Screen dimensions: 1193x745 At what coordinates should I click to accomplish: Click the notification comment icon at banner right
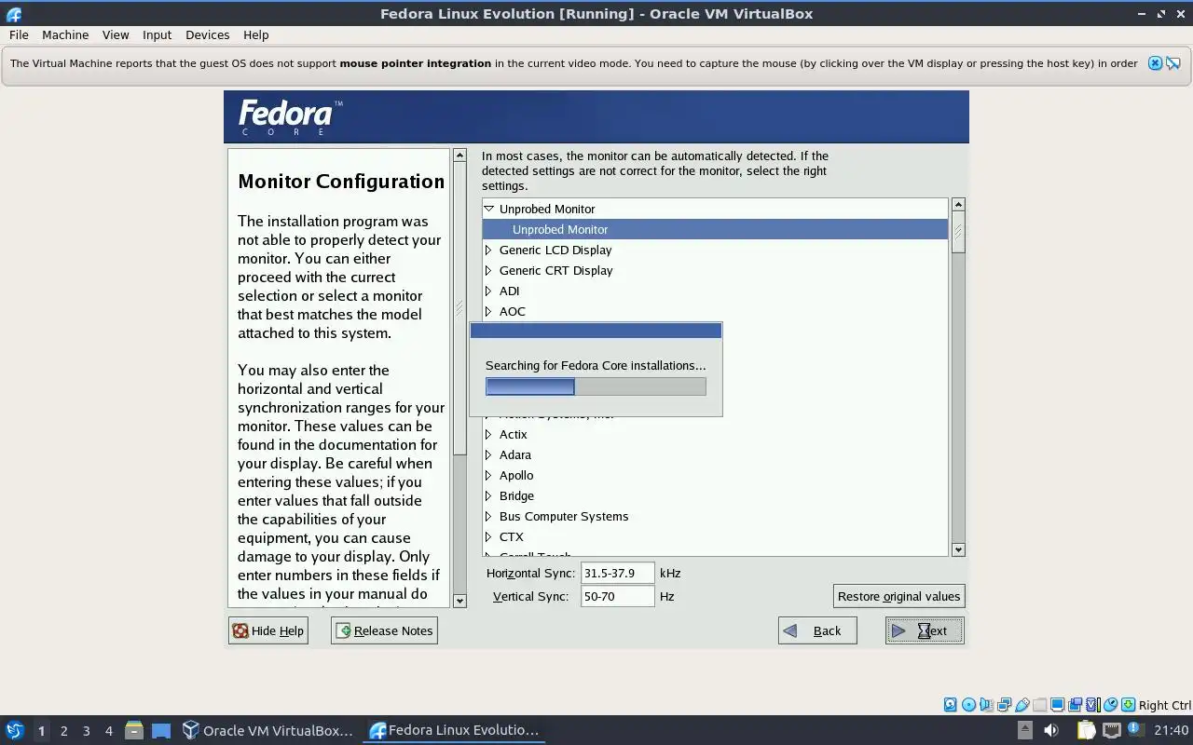1173,63
